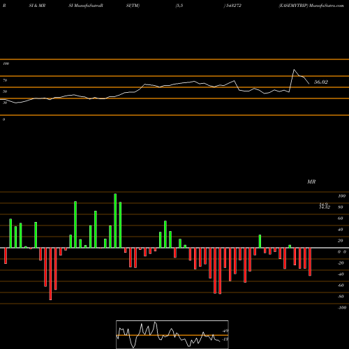Click the -49 value in mini chart

pos(225,331)
